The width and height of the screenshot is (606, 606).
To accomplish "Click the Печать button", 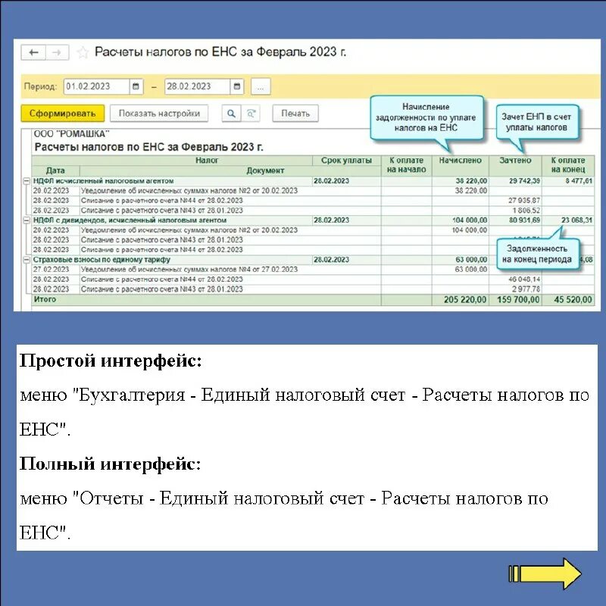I will (294, 113).
